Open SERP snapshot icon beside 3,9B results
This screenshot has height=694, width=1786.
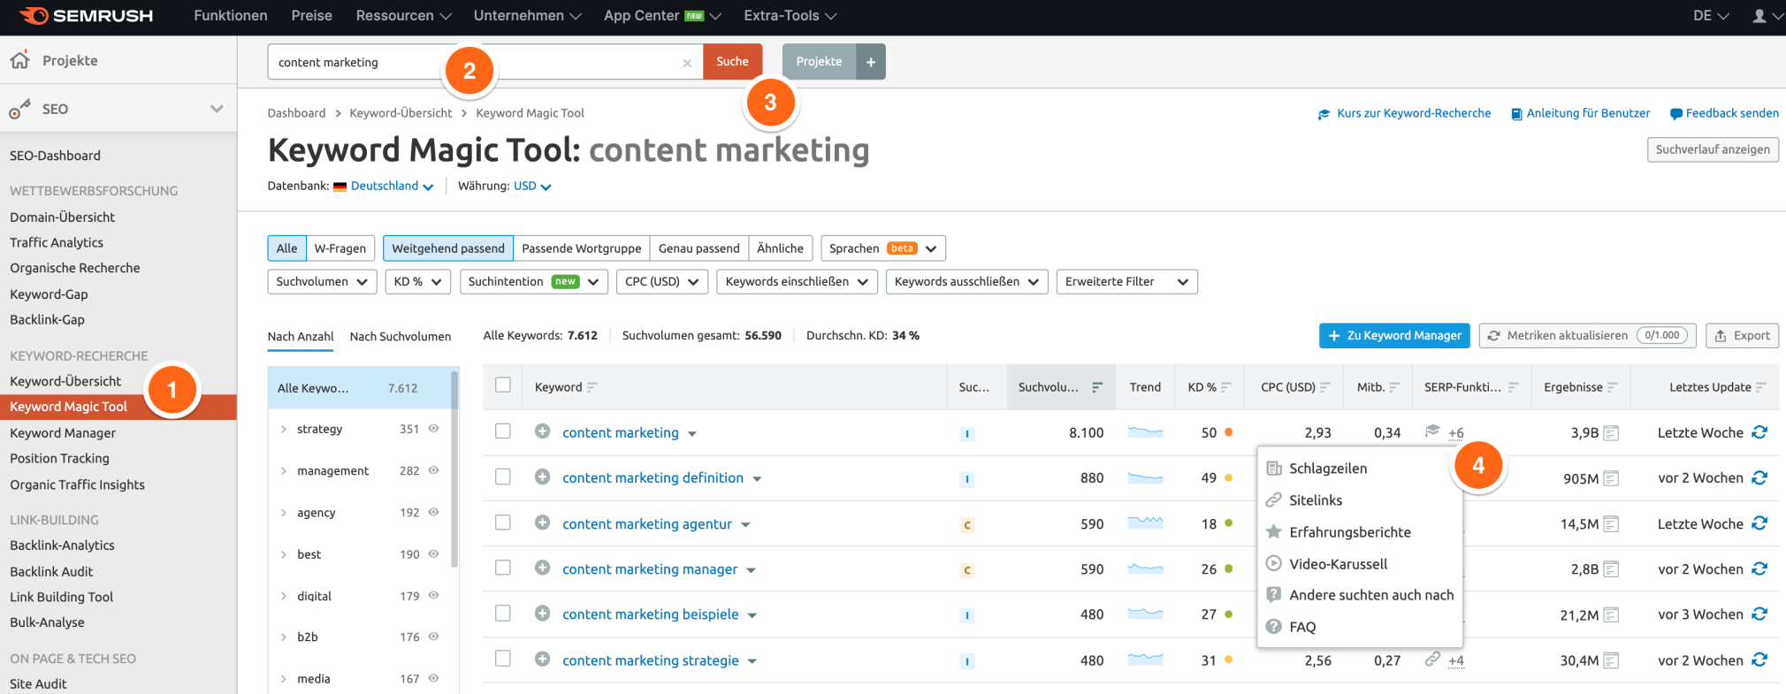[x=1611, y=433]
